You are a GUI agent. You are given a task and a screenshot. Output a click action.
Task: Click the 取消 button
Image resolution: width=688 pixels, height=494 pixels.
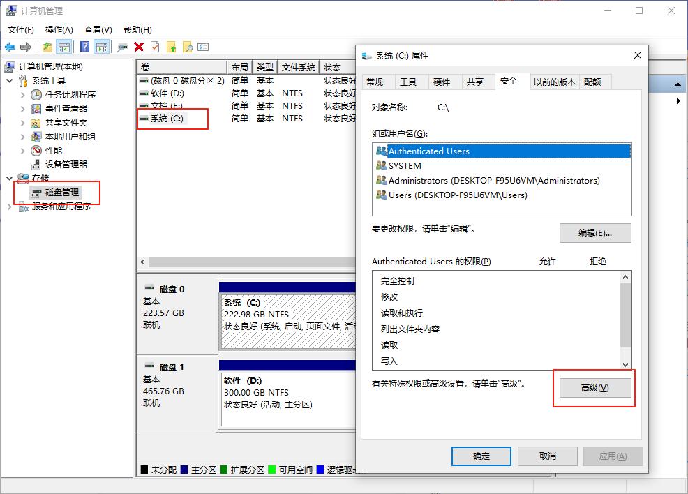548,456
